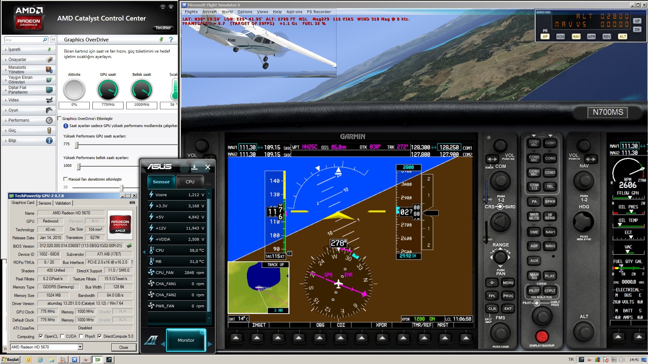The width and height of the screenshot is (648, 364).
Task: Click the AP autopilot button
Action: tap(545, 36)
